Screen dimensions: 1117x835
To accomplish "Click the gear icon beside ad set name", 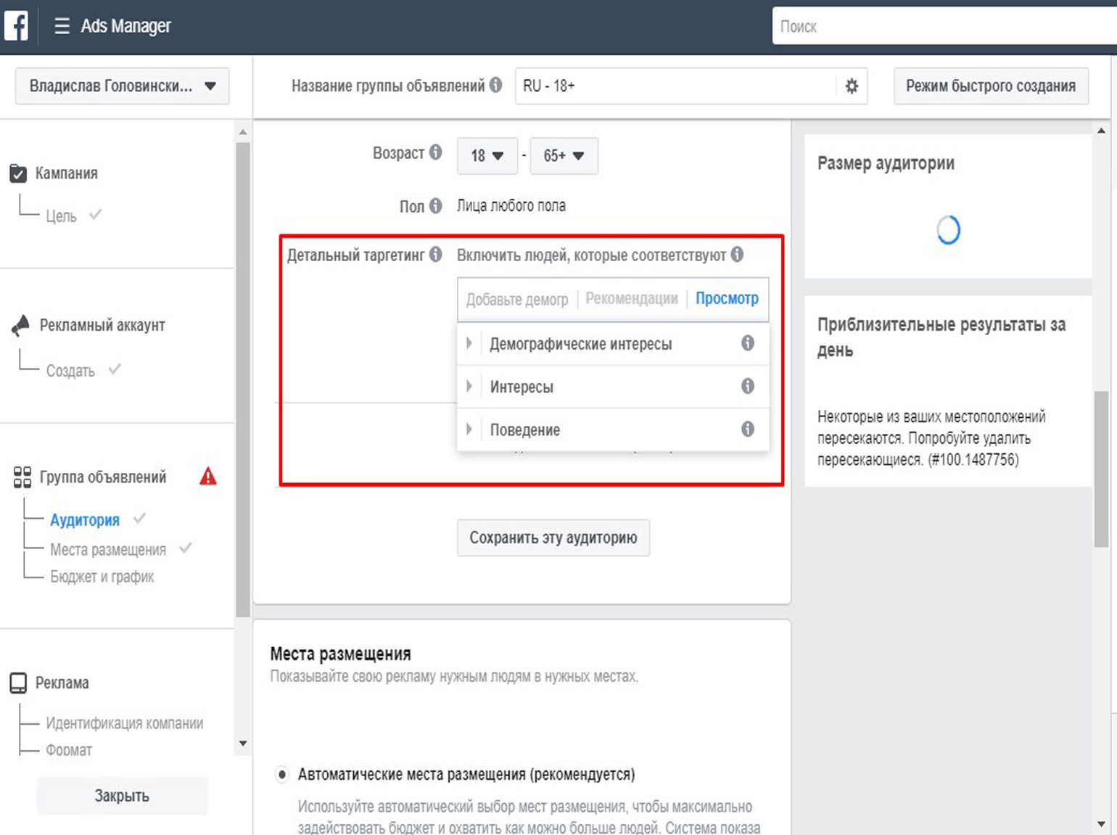I will coord(852,86).
